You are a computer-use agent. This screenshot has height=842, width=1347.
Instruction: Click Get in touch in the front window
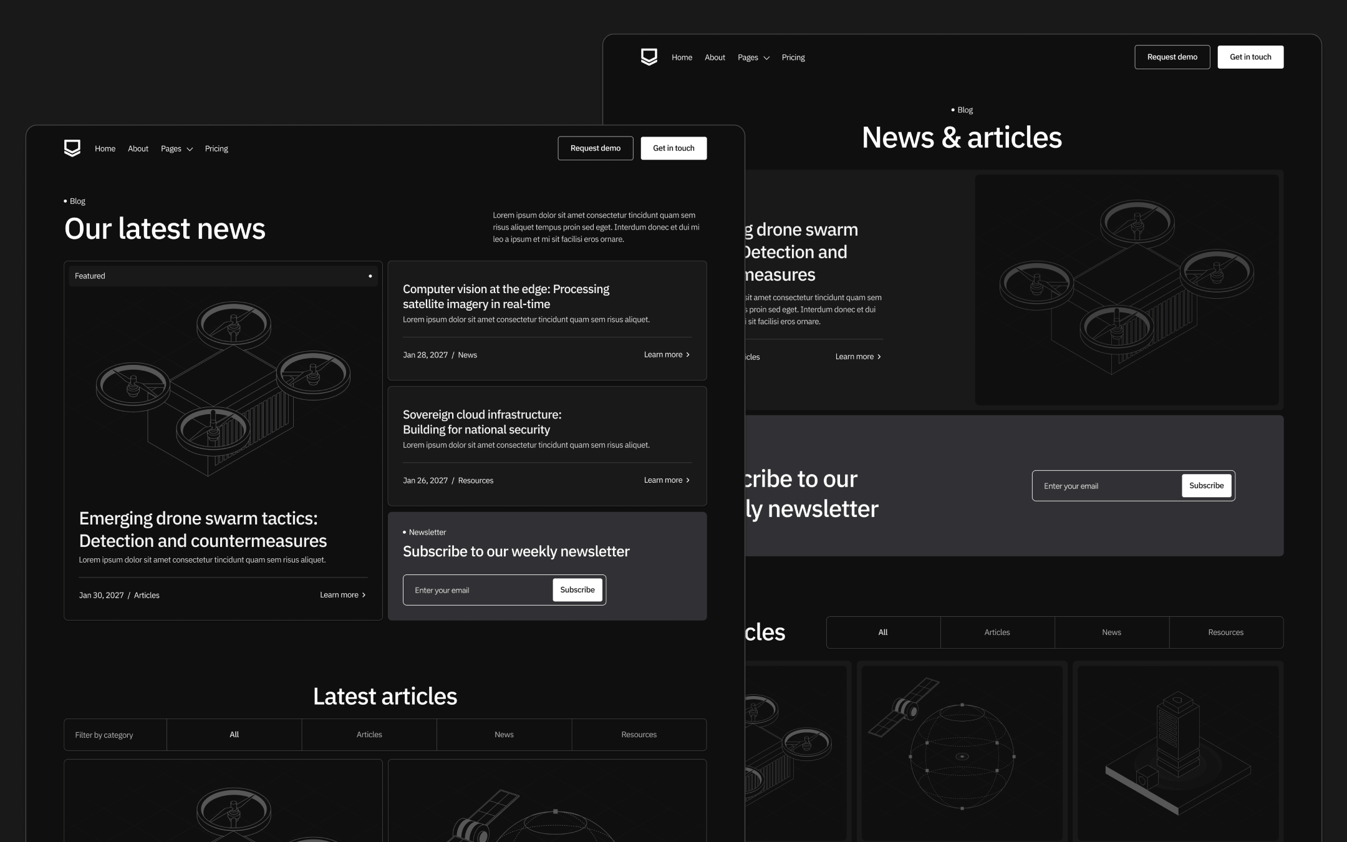click(673, 148)
